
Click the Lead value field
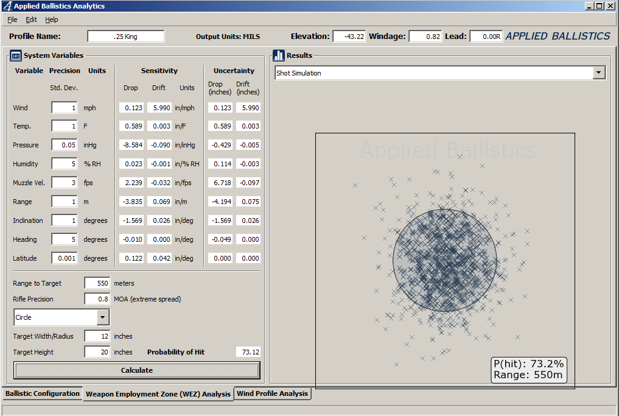(486, 37)
